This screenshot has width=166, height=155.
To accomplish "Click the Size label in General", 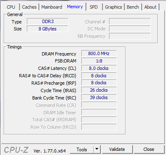I will (x=18, y=29).
